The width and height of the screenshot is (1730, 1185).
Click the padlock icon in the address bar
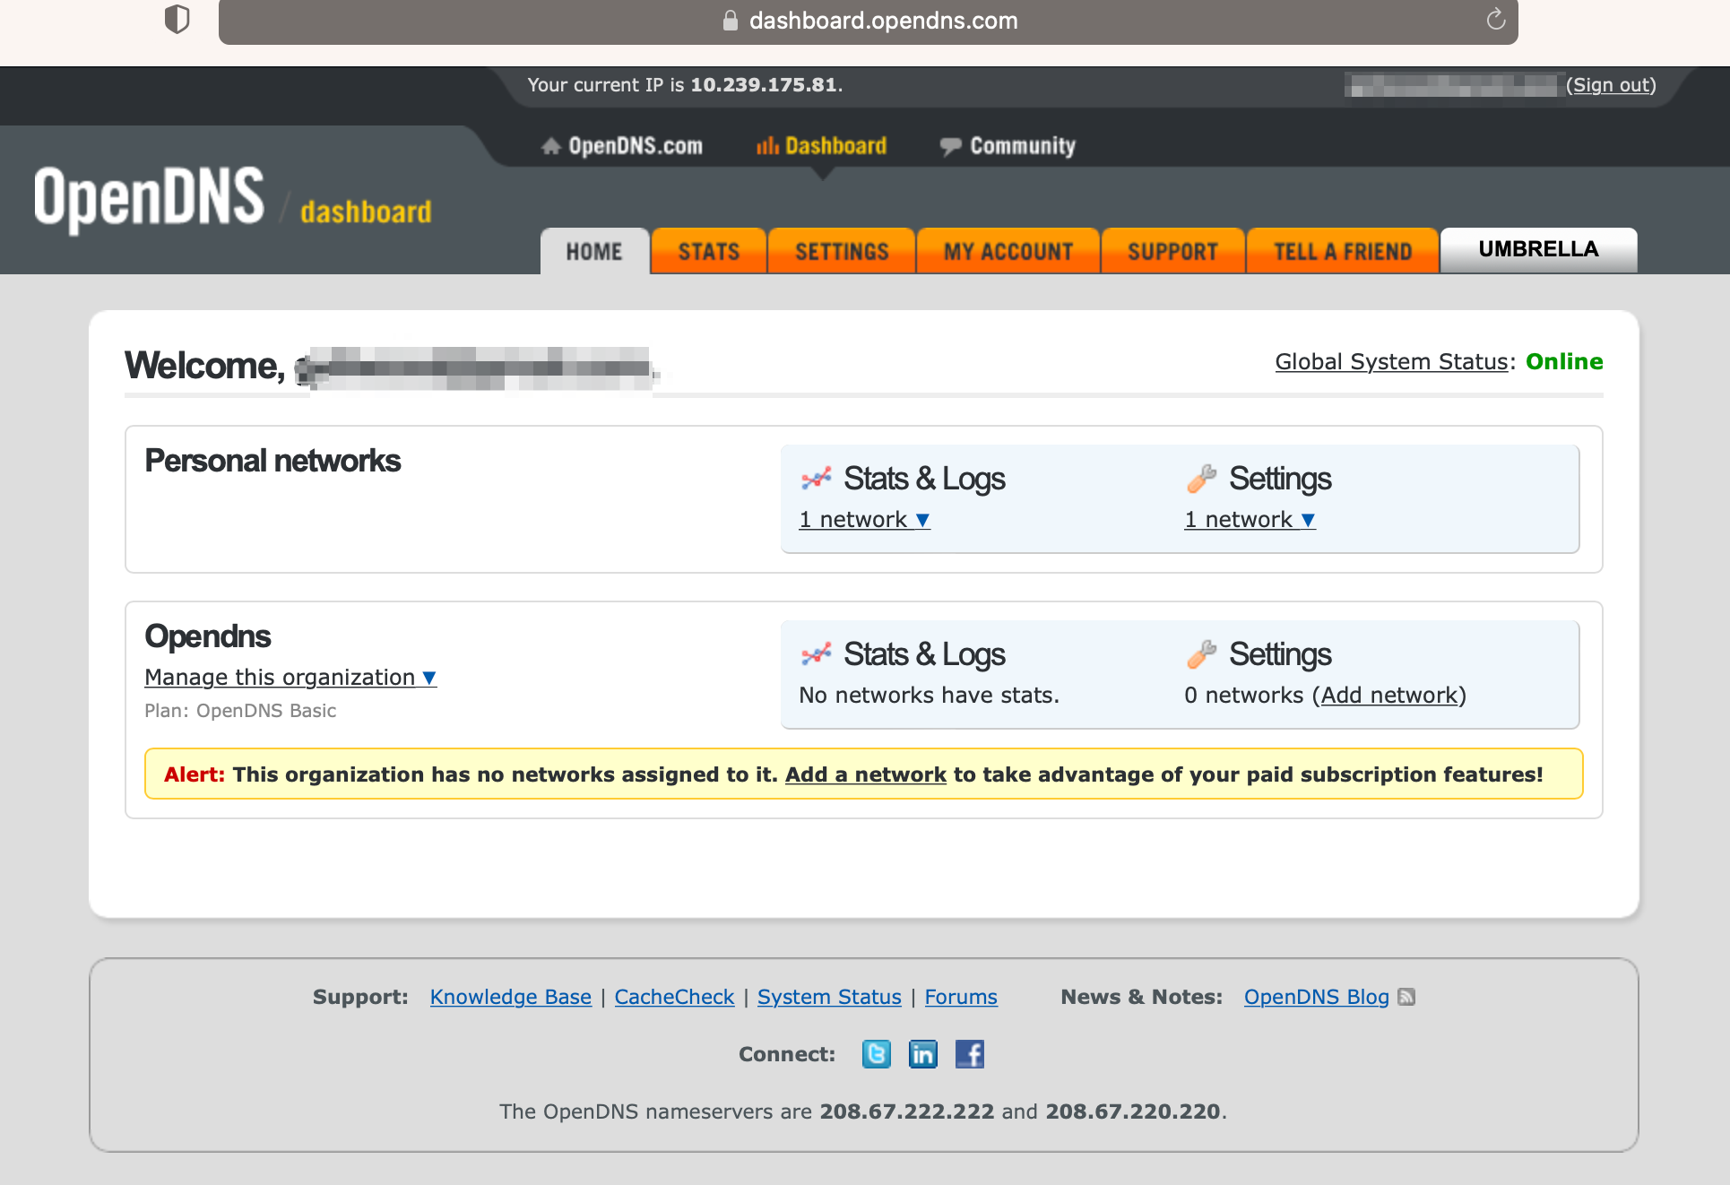[x=731, y=21]
